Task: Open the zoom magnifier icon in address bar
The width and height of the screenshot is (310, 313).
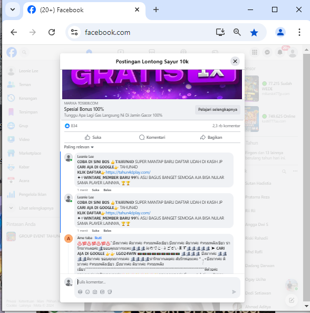Action: point(237,32)
